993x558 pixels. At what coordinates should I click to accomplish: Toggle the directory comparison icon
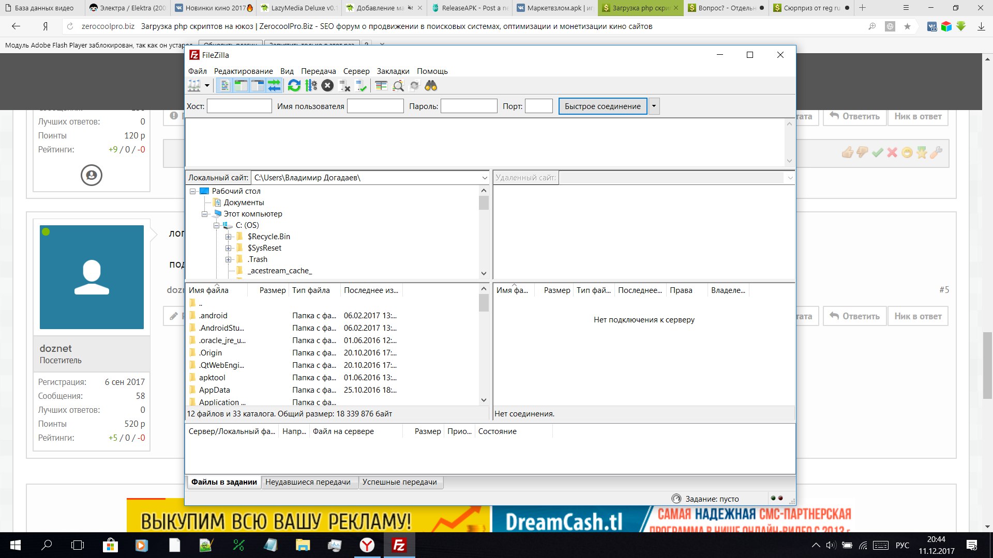click(398, 86)
